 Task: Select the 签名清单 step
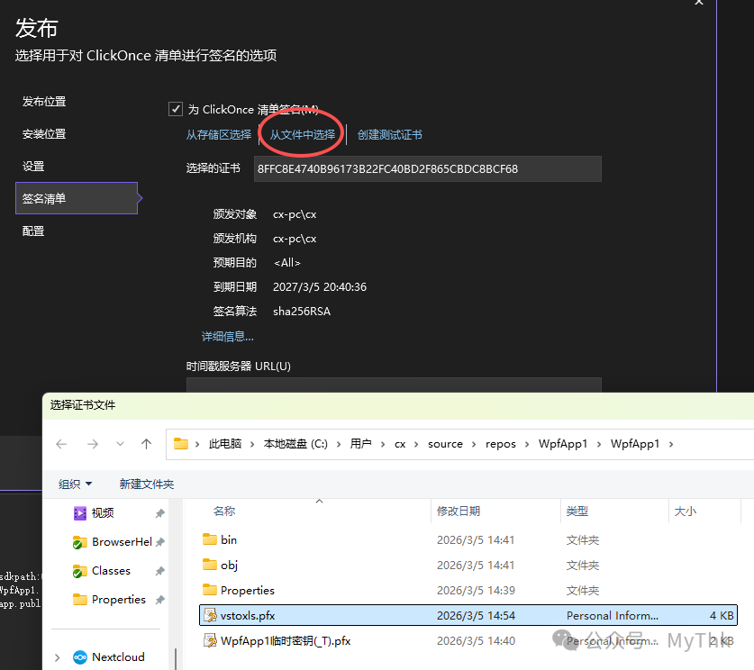[77, 198]
